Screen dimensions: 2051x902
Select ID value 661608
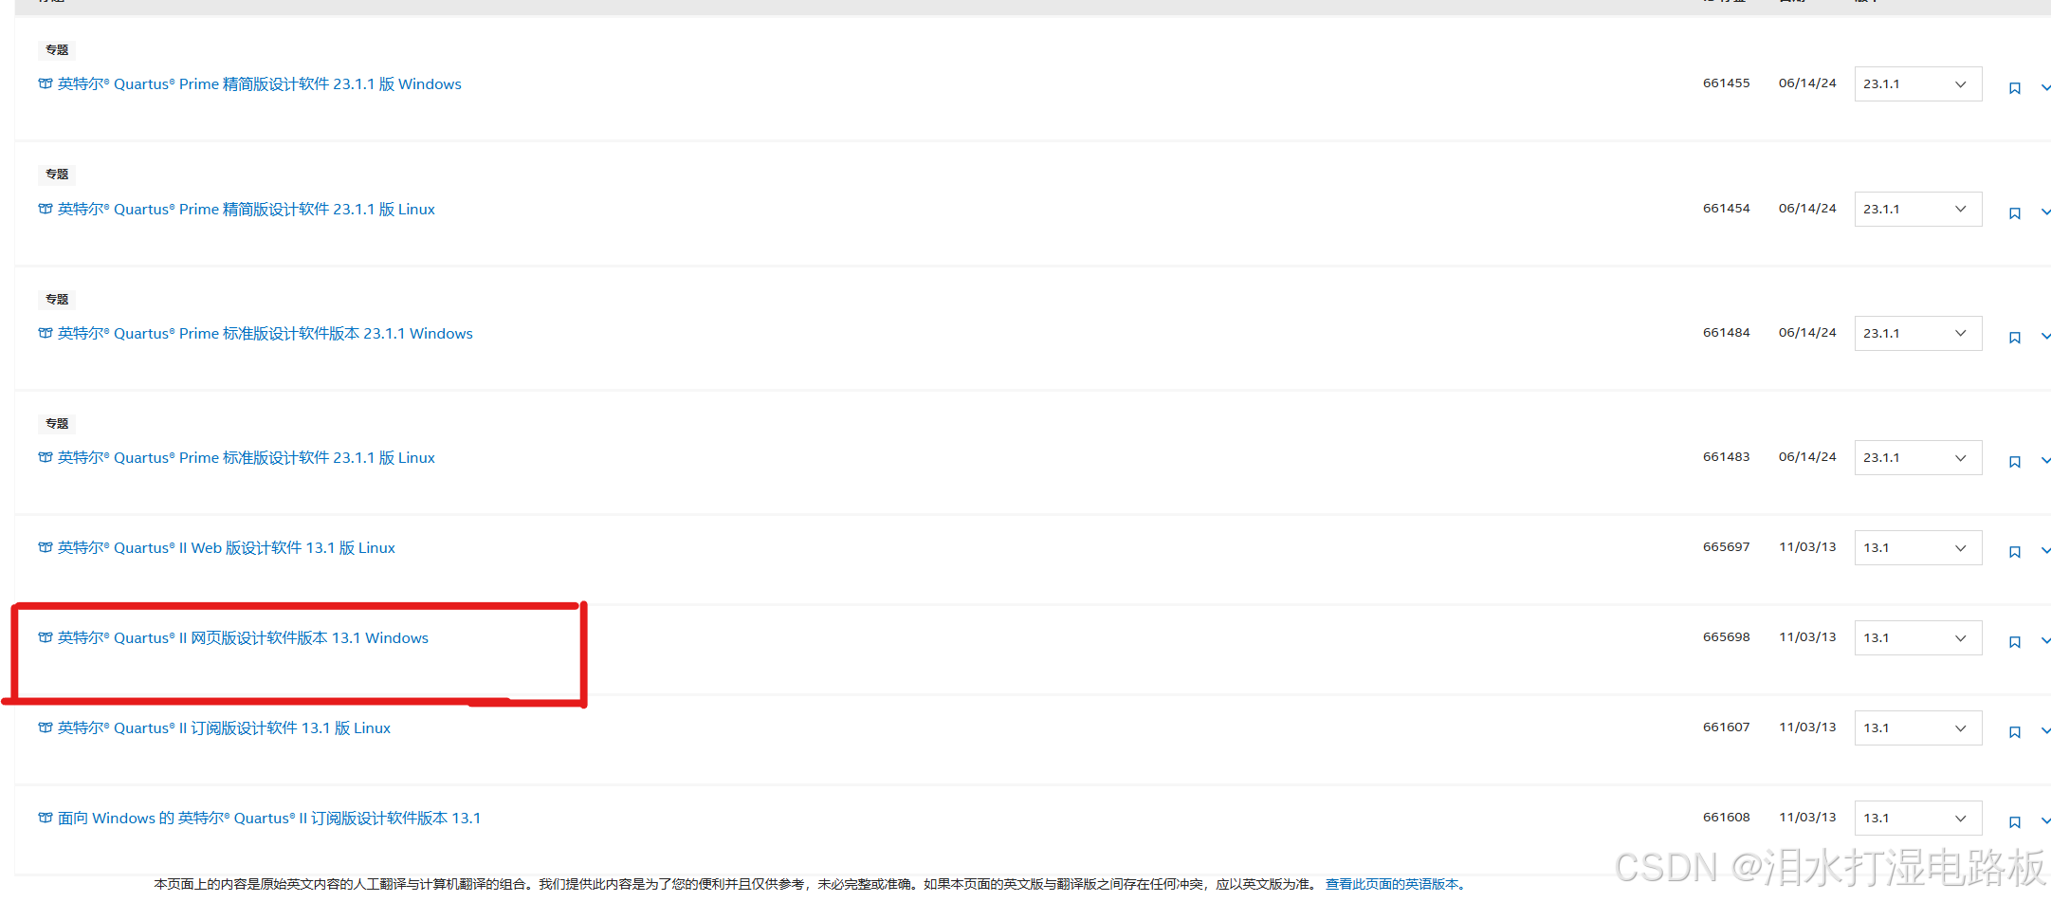[x=1726, y=818]
